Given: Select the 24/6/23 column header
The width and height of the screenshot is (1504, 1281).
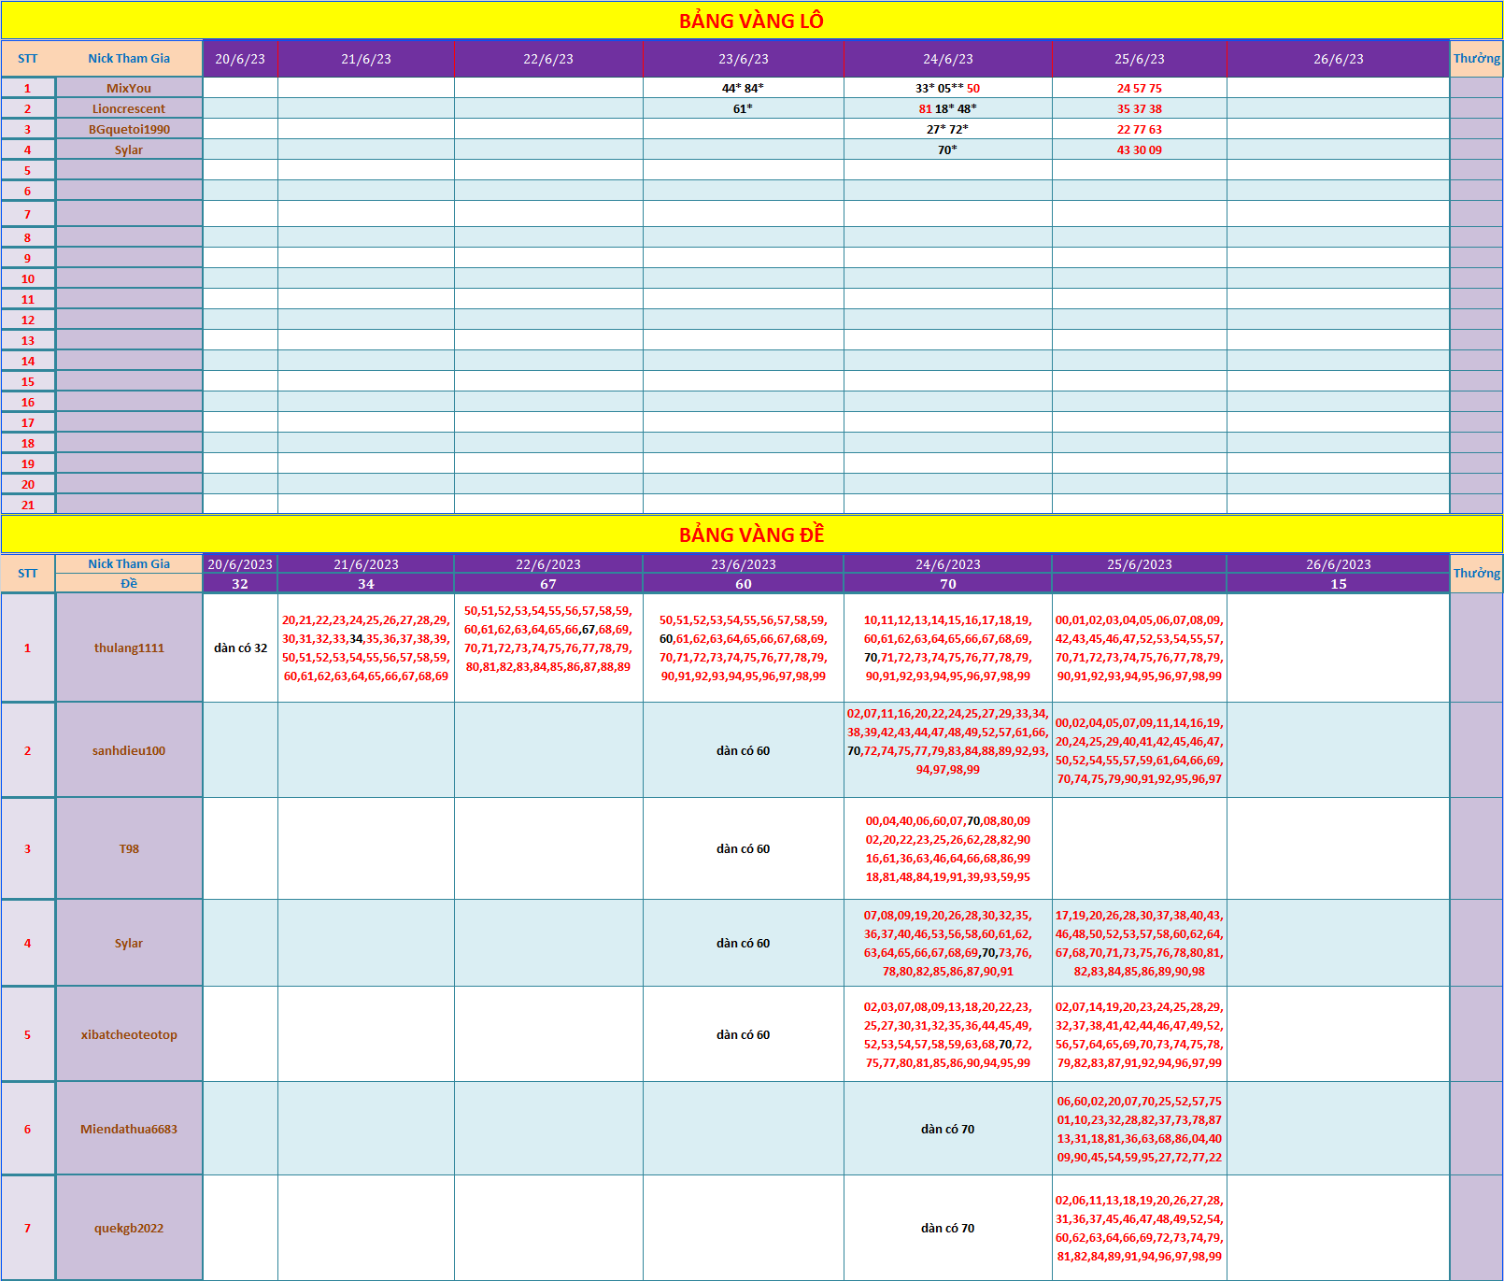Looking at the screenshot, I should (x=947, y=59).
